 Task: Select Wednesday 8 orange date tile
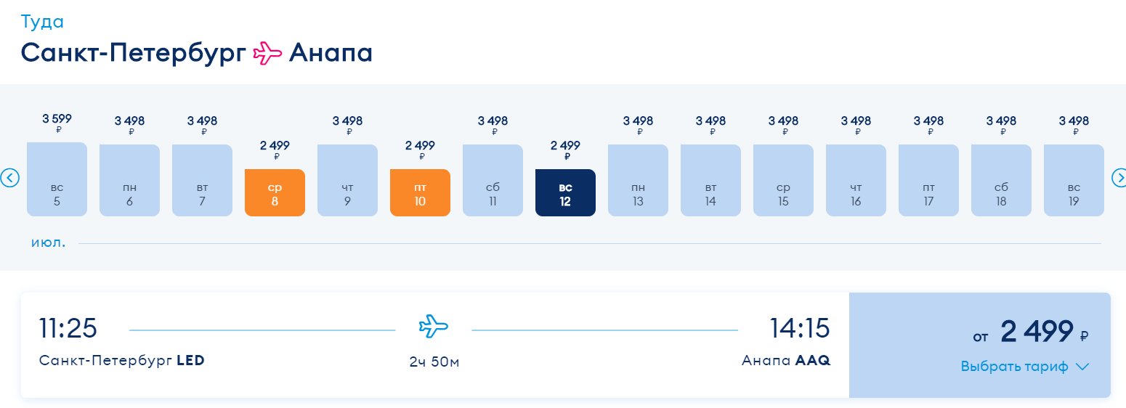275,193
